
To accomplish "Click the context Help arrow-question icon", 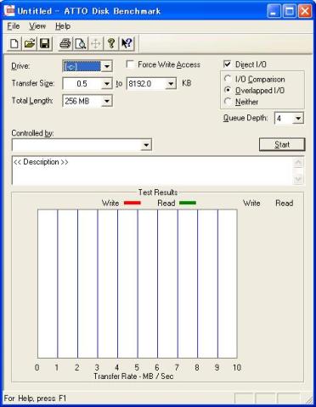I will 127,44.
